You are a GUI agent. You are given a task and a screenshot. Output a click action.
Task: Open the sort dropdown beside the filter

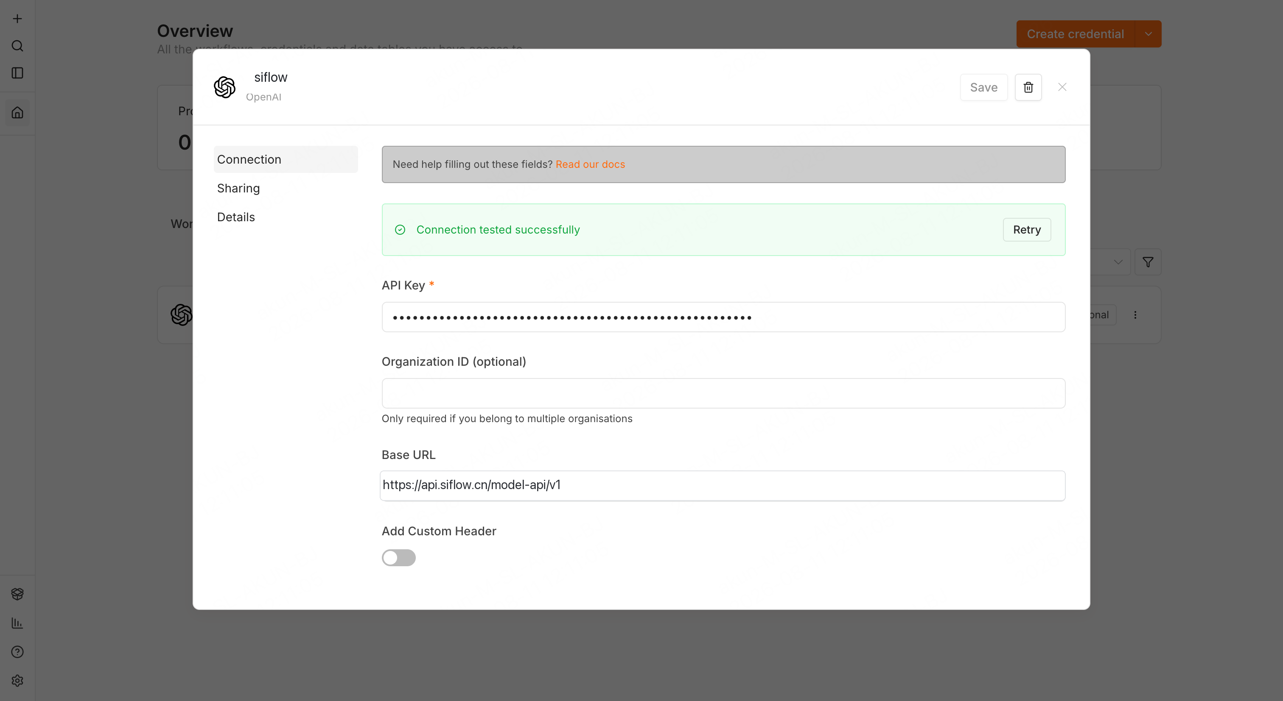[1118, 262]
